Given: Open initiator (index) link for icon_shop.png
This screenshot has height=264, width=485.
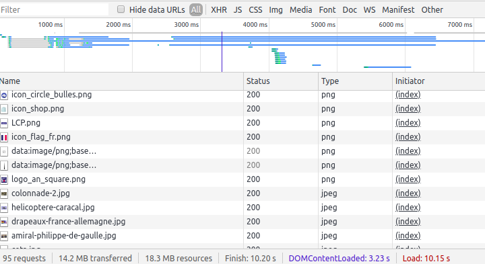Looking at the screenshot, I should pos(408,109).
